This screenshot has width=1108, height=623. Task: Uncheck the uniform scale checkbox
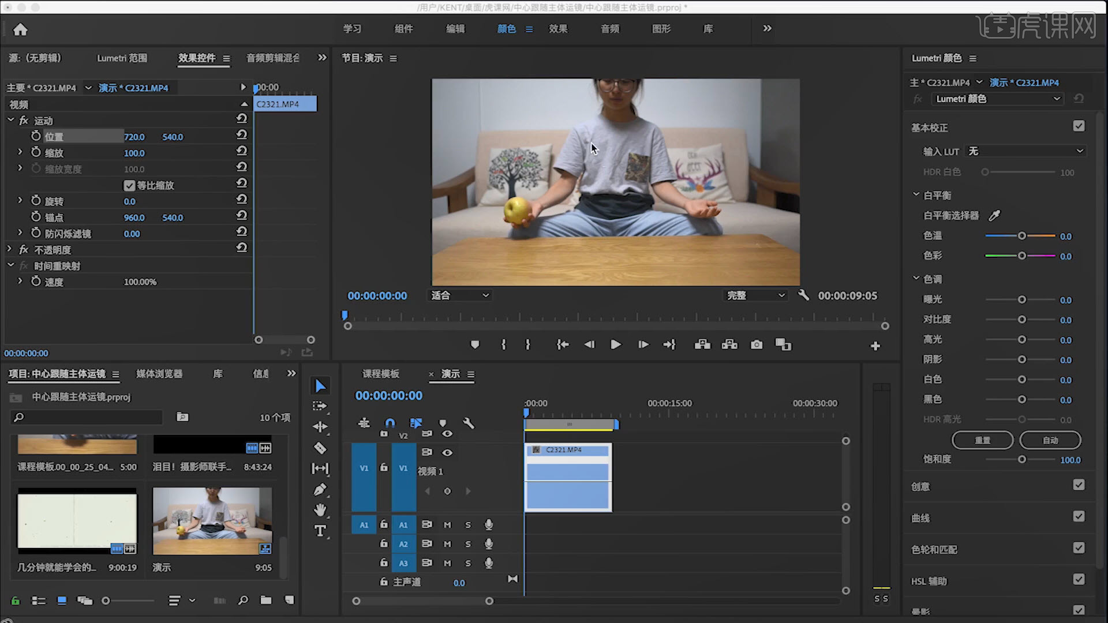pos(129,186)
